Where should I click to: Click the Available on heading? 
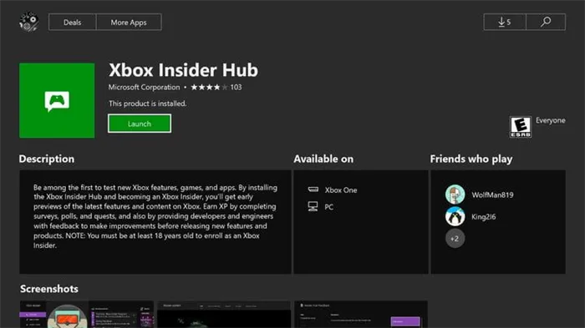coord(323,159)
